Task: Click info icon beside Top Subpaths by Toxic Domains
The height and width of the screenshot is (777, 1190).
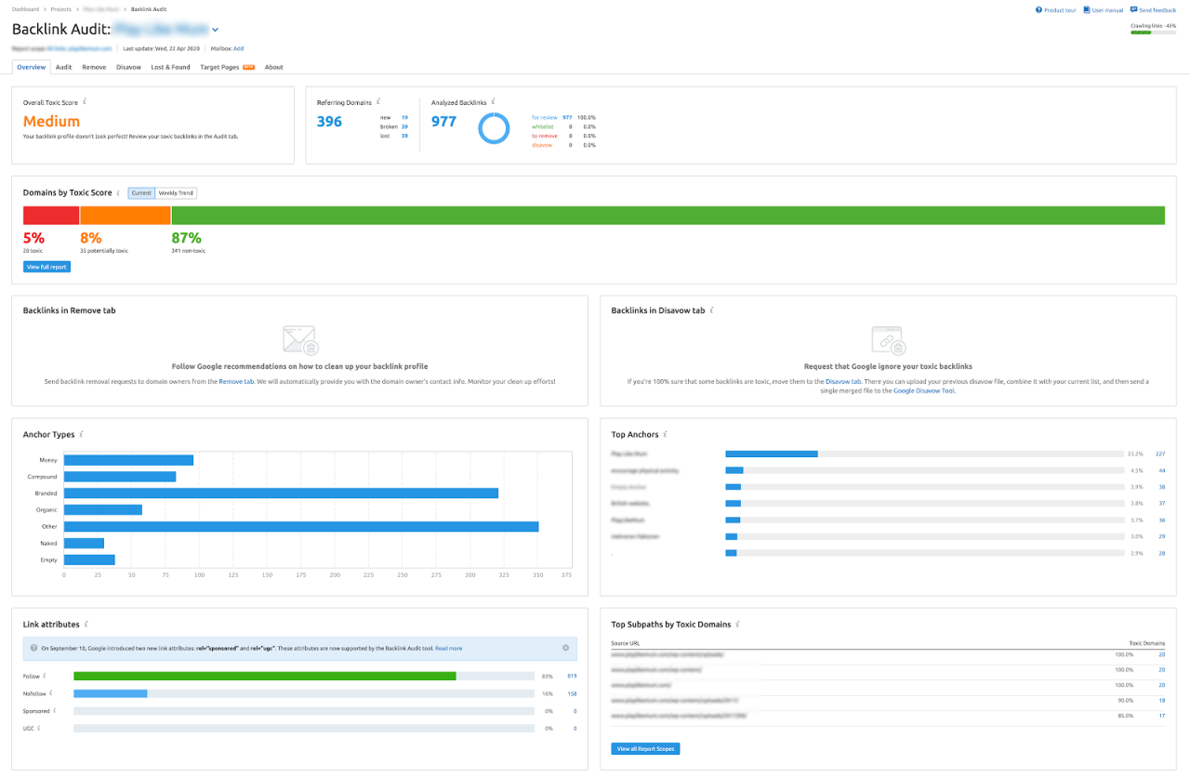Action: 736,625
